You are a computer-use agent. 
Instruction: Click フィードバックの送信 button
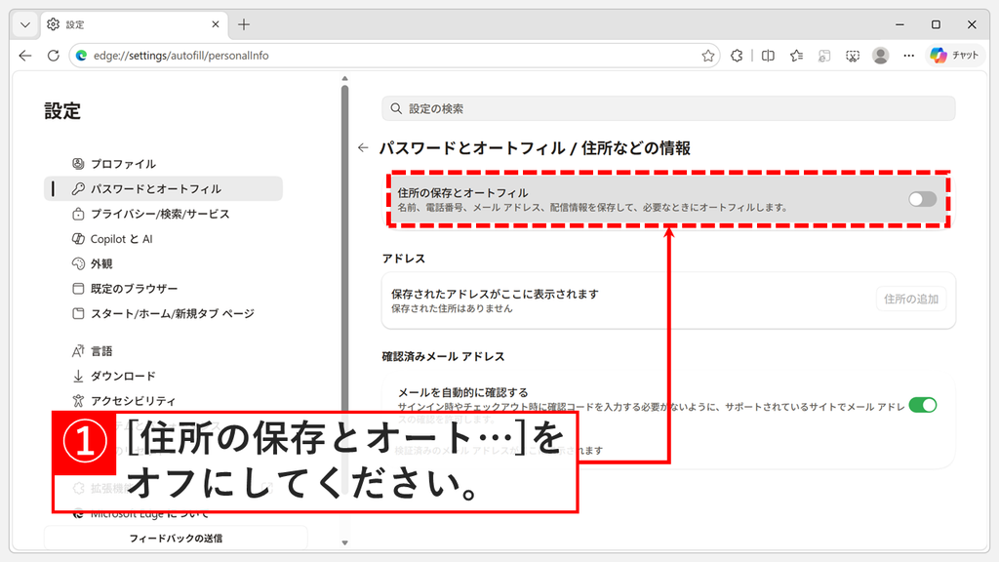point(176,539)
